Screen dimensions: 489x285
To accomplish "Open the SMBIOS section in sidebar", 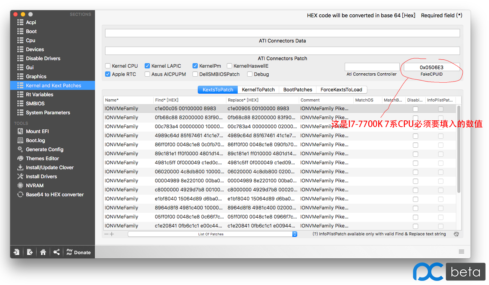I will click(35, 103).
